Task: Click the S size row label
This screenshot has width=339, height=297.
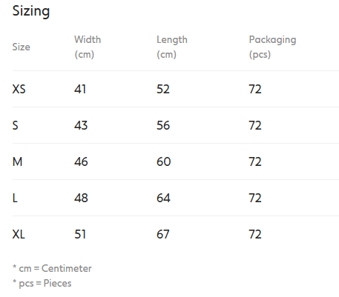Action: pyautogui.click(x=16, y=125)
